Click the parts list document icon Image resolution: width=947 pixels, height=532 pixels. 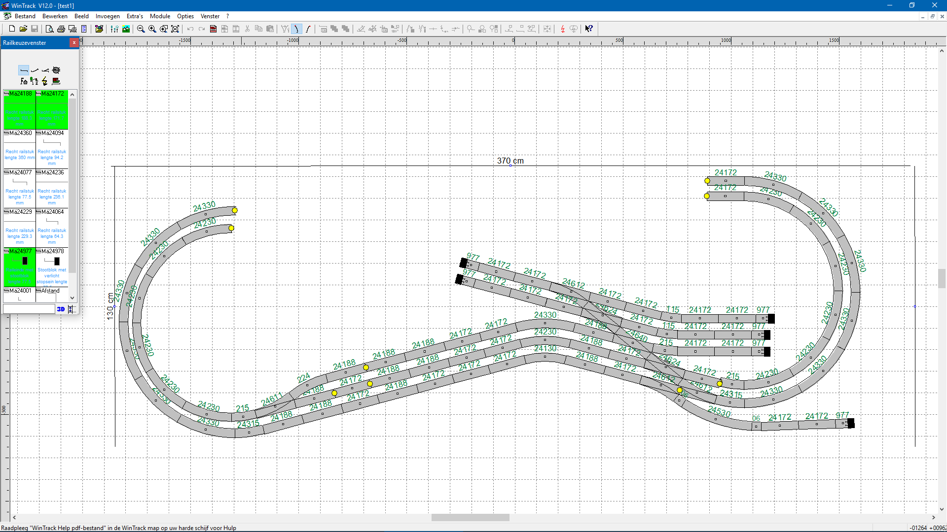pyautogui.click(x=84, y=29)
